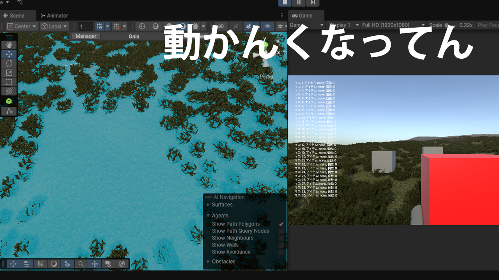
Task: Click the step frame button
Action: [313, 3]
